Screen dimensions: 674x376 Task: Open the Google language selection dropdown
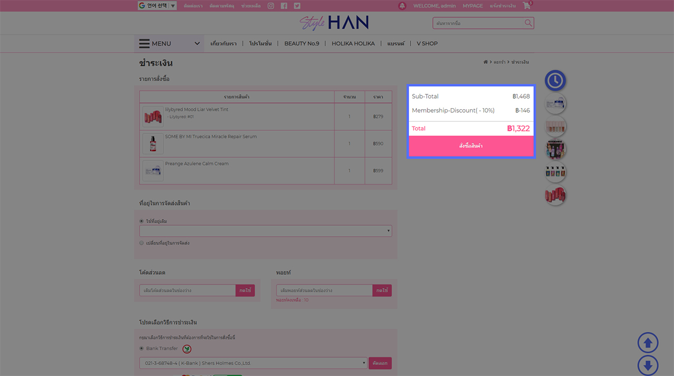tap(157, 6)
